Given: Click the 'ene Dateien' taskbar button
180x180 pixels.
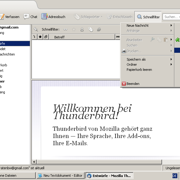Looking at the screenshot, I should (18, 175).
